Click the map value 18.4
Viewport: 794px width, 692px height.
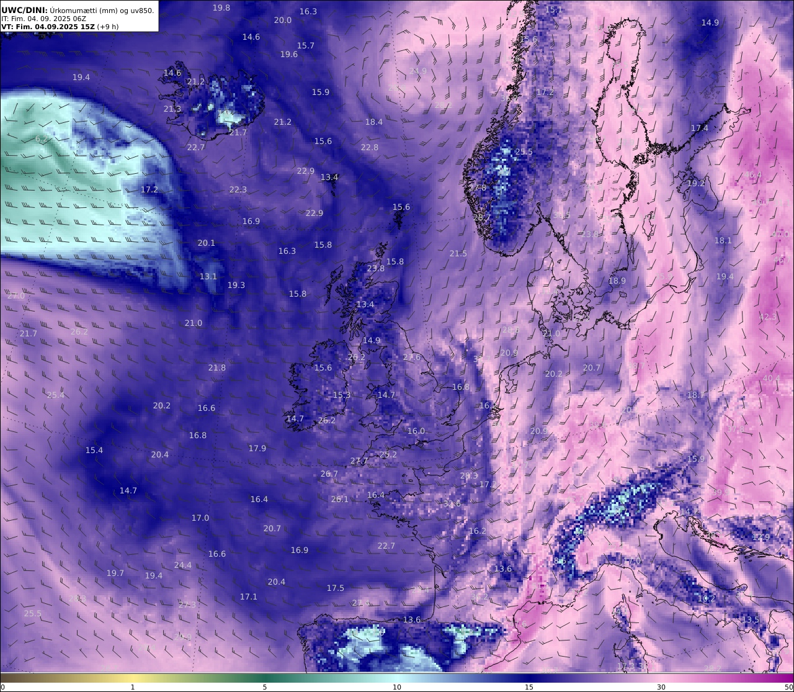pyautogui.click(x=374, y=122)
